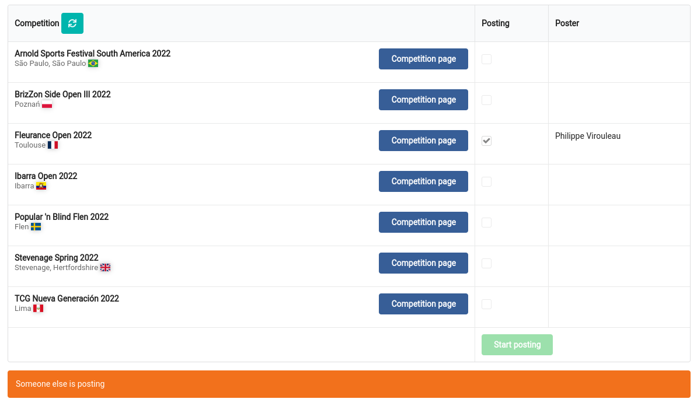Click the Sweden flag next to Flen
This screenshot has width=697, height=406.
pyautogui.click(x=36, y=227)
